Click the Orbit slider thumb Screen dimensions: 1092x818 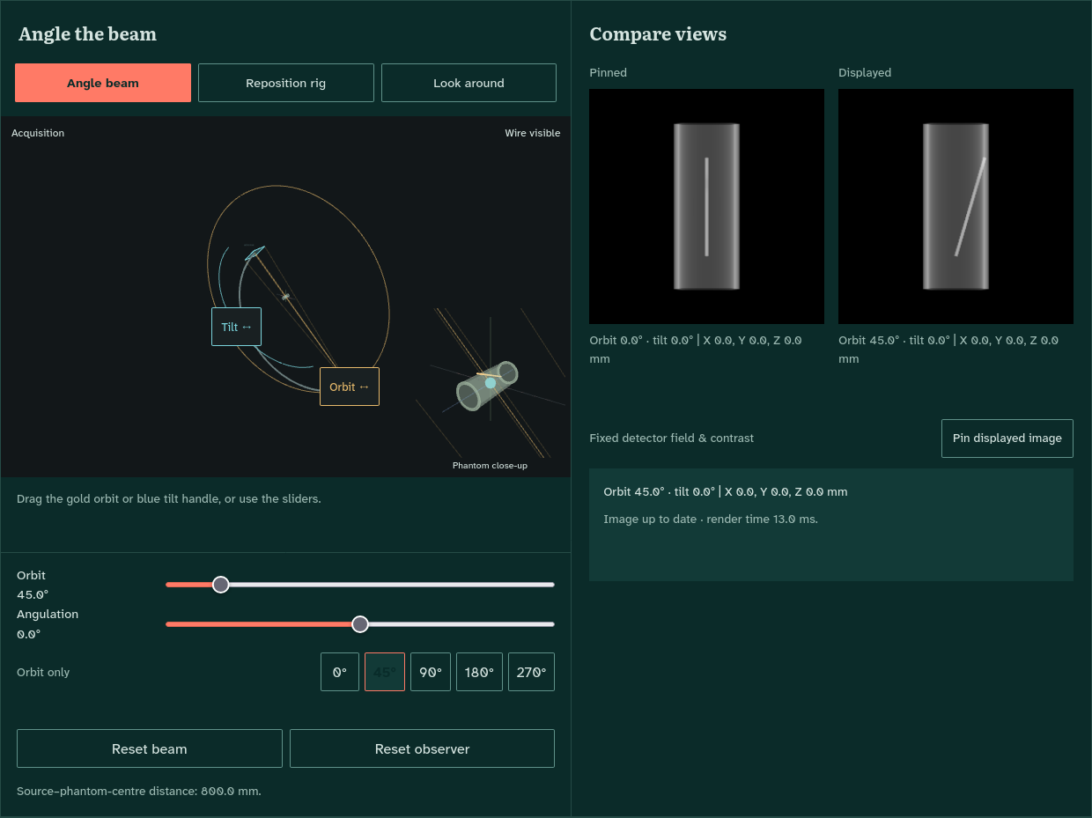[x=221, y=585]
